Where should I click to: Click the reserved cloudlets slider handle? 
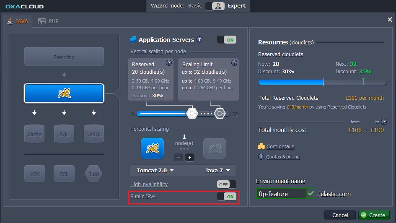[192, 114]
